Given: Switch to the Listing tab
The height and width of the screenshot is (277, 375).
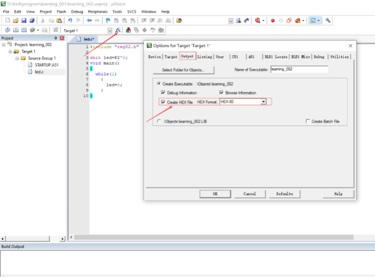Looking at the screenshot, I should [x=204, y=57].
